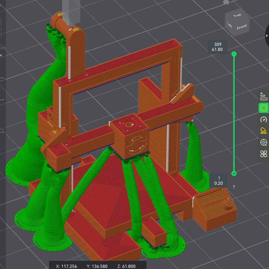
Task: Click the Z: 61.800 coordinate readout
Action: [126, 266]
